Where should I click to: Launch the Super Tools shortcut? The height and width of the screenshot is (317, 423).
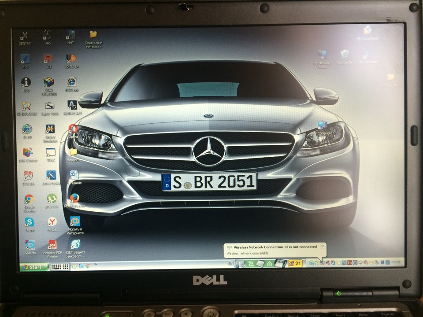tap(50, 109)
